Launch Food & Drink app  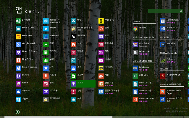18,29
